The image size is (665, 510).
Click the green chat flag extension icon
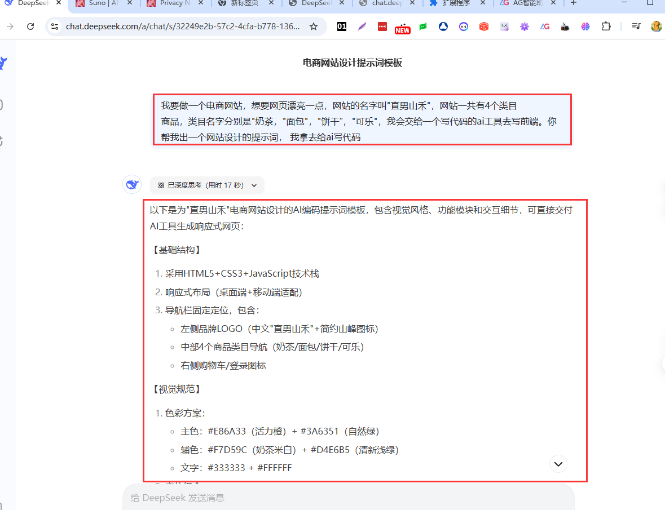pos(423,26)
